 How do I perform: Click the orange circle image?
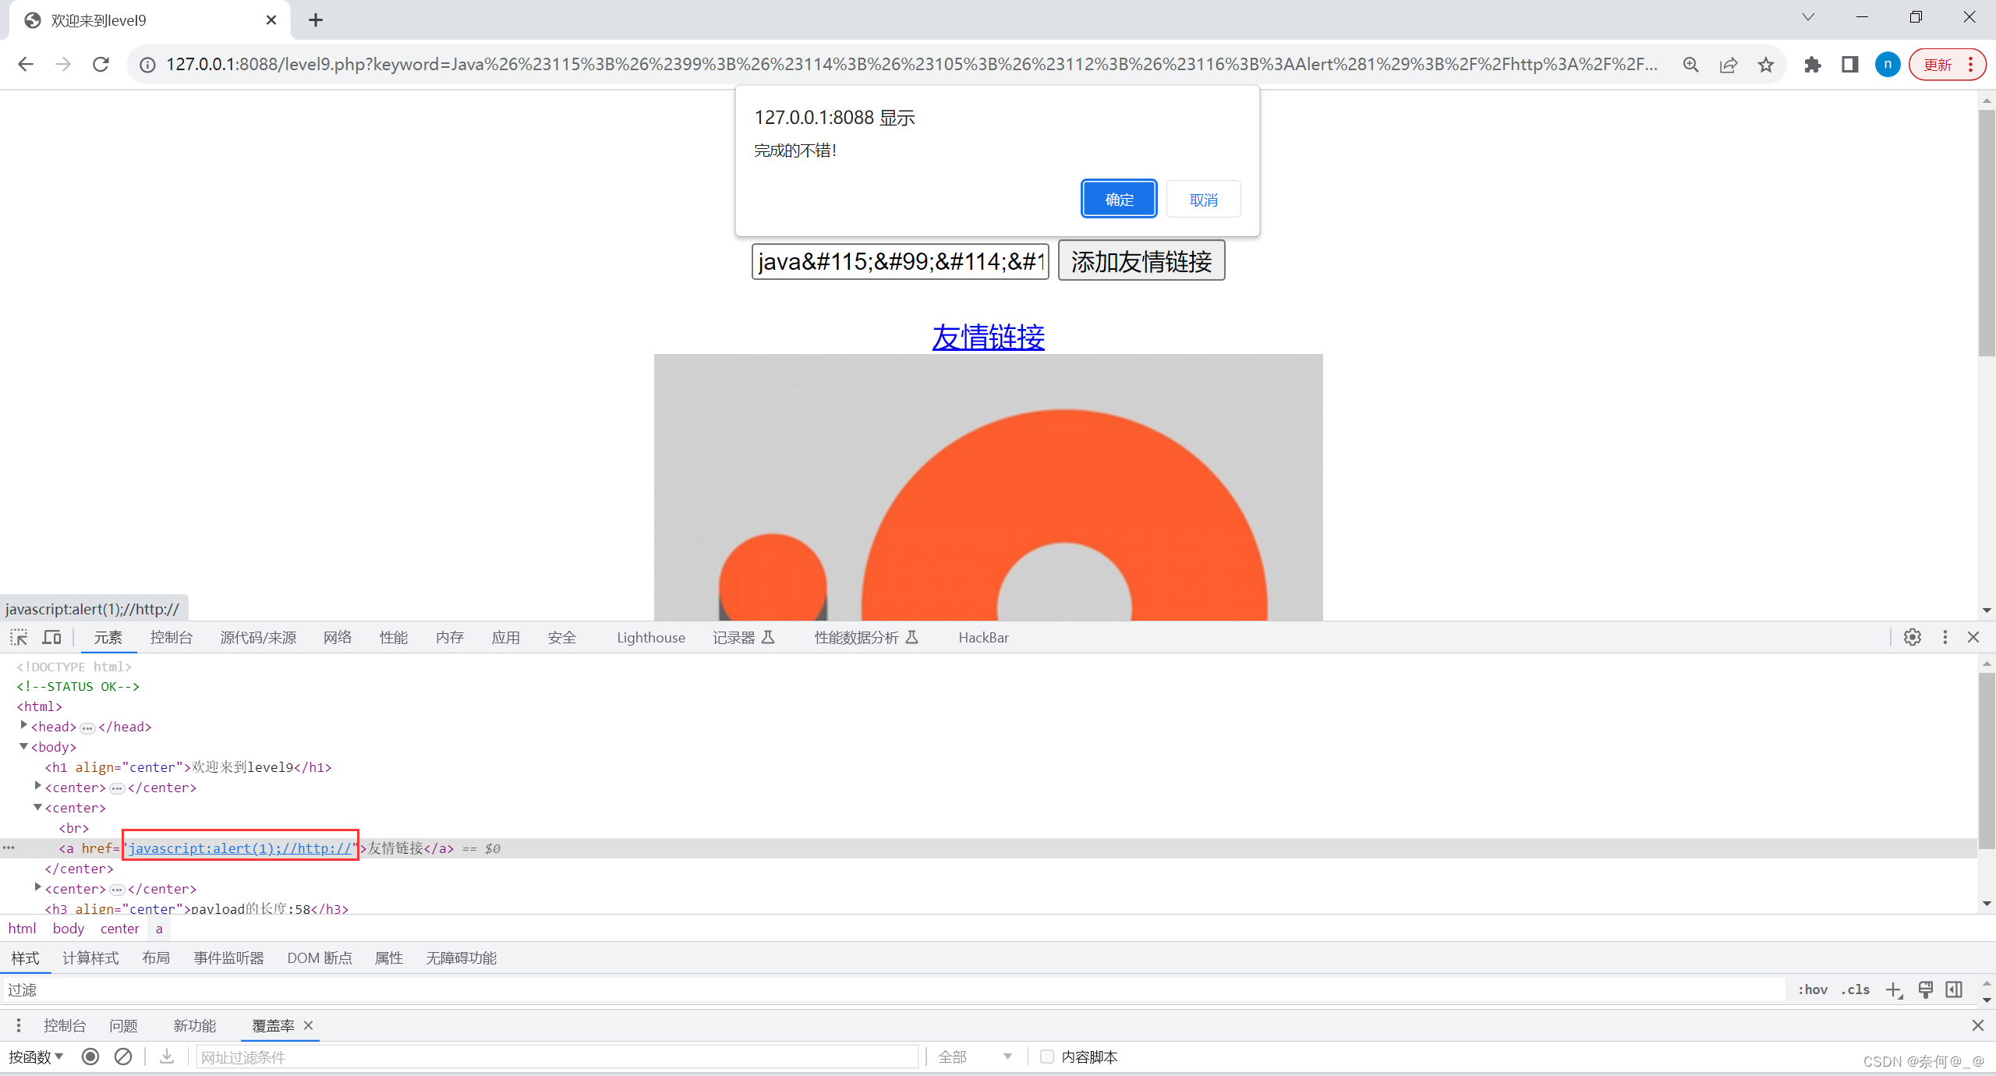[988, 487]
